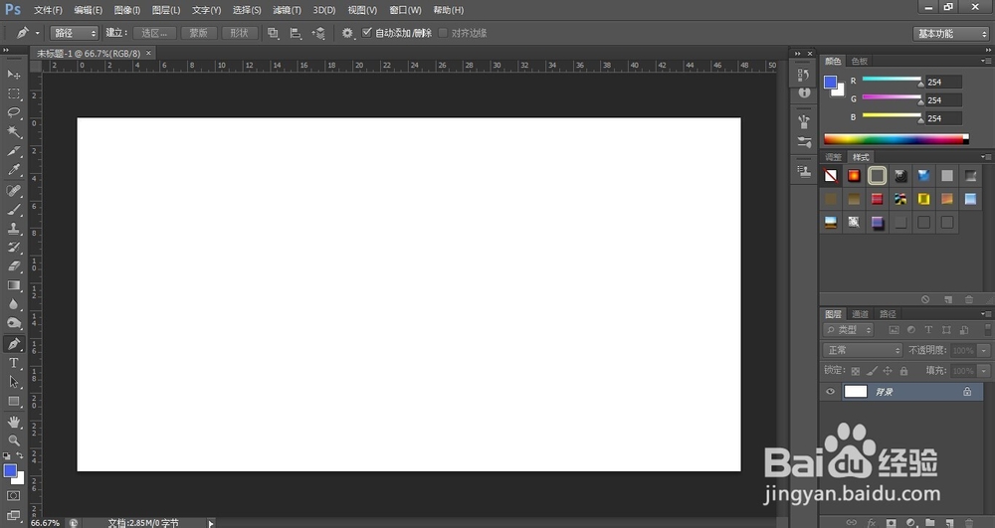Open path arrangement icon in options bar
Image resolution: width=995 pixels, height=528 pixels.
[x=318, y=33]
